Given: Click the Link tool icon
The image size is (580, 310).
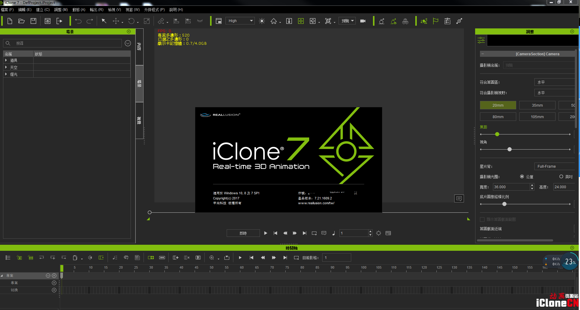Looking at the screenshot, I should click(161, 21).
